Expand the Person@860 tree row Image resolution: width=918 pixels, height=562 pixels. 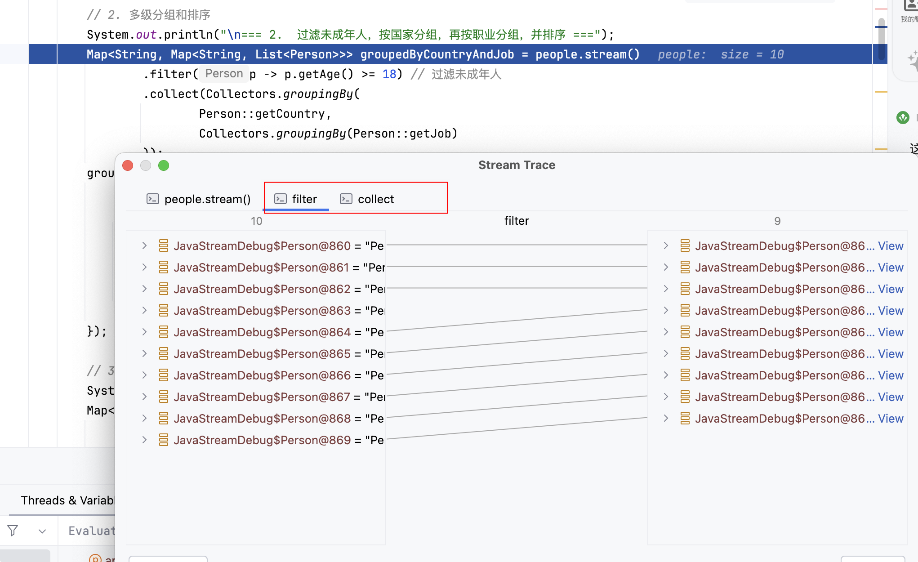144,245
